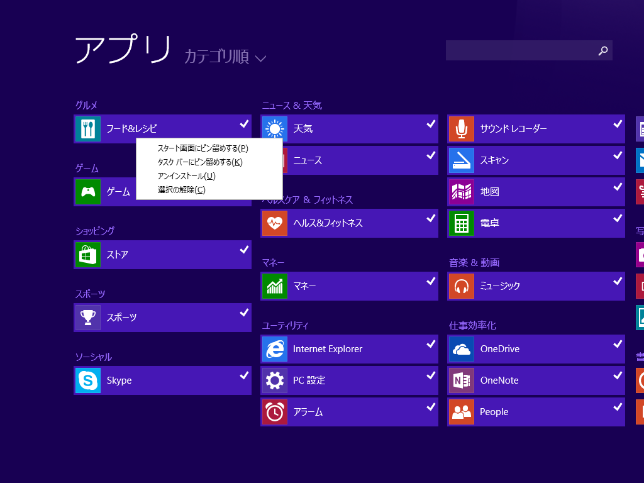Open the Calculator icon
This screenshot has width=644, height=483.
[462, 223]
